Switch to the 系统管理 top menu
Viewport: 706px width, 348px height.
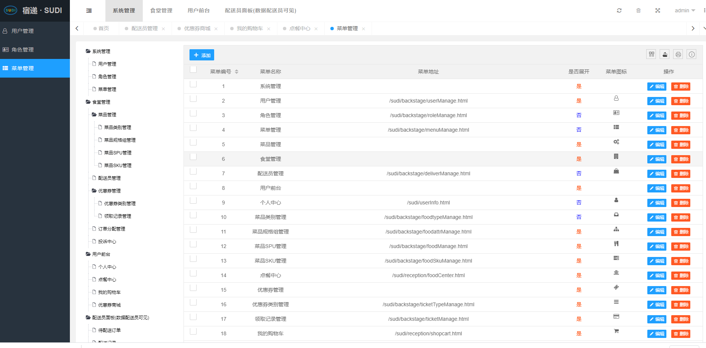tap(124, 10)
